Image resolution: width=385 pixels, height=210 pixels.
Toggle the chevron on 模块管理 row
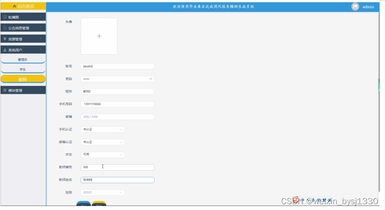pos(40,90)
